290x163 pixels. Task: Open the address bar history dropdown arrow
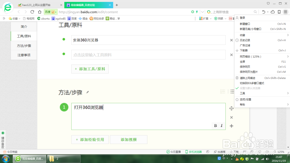coord(202,12)
